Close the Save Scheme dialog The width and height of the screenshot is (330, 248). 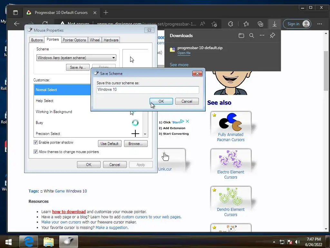(x=197, y=73)
